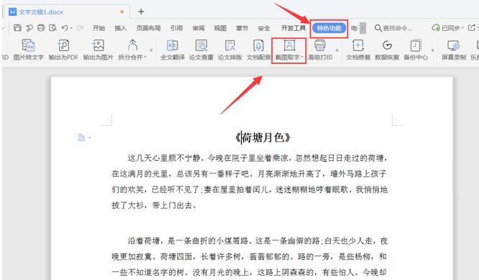Open the 开发工具 (Developer Tools) tab

coord(293,28)
